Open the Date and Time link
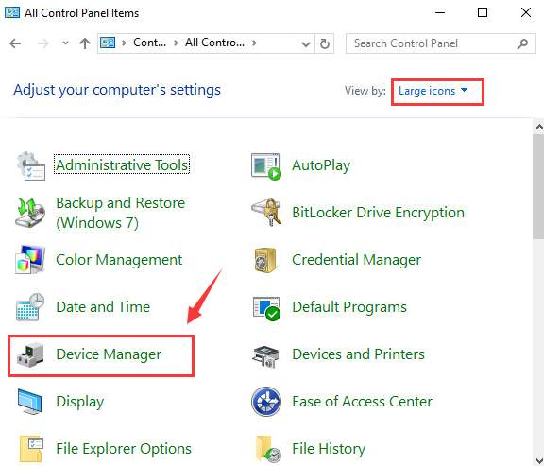 [x=103, y=307]
